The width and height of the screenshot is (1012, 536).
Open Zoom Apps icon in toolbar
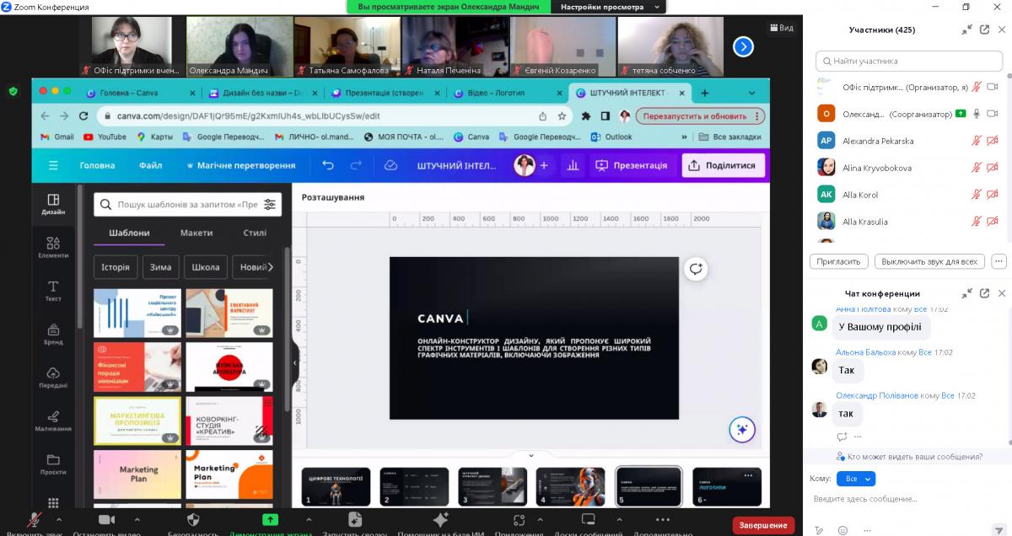[x=519, y=519]
